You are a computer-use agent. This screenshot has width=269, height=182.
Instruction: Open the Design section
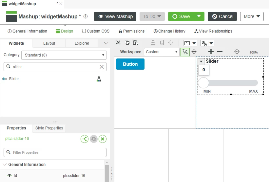pos(65,31)
